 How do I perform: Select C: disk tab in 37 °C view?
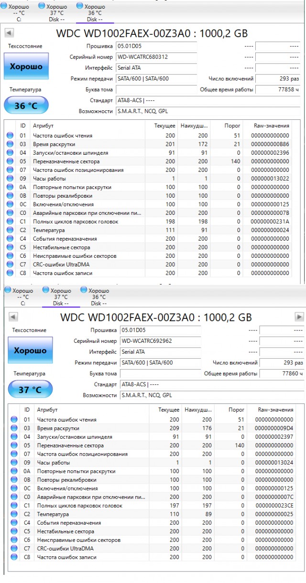23,297
